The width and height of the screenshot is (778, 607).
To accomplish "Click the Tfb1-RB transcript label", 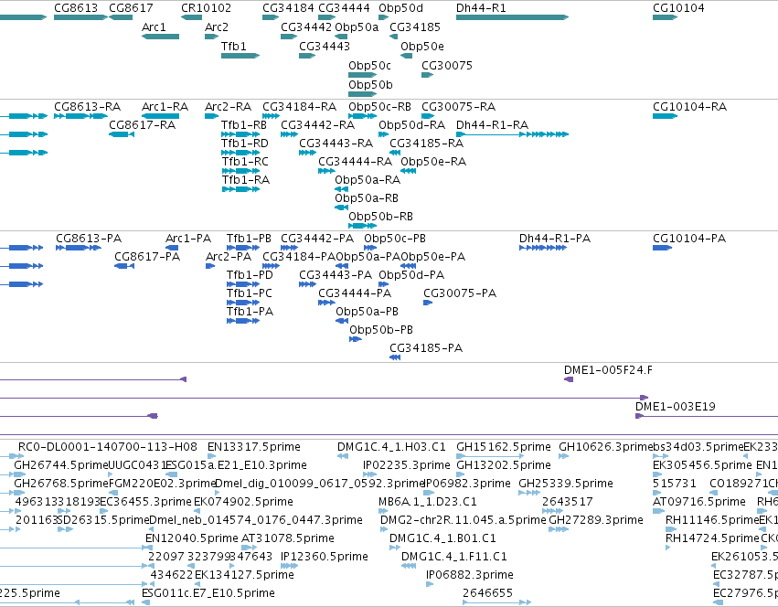I will coord(244,125).
